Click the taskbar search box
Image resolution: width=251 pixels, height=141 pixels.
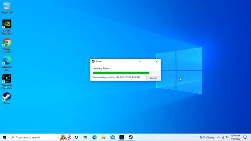click(x=40, y=137)
